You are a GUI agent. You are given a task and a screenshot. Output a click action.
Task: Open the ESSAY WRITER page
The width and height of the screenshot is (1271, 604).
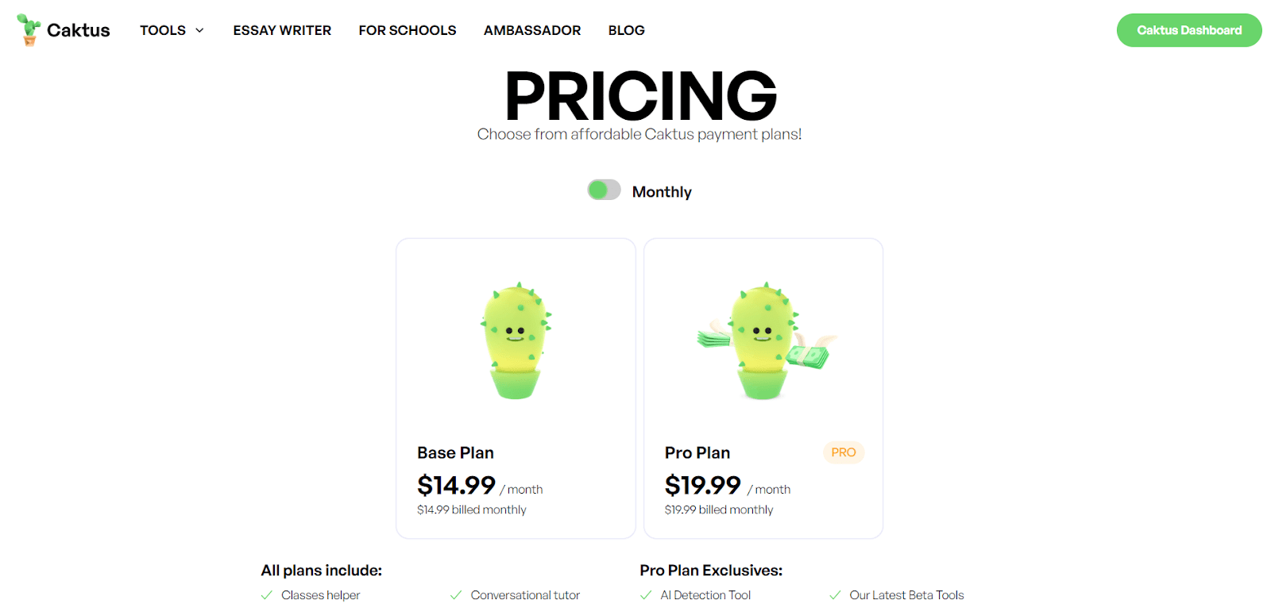click(x=281, y=30)
